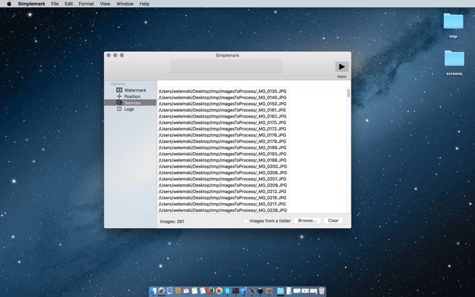Select Position in the sidebar

coord(132,96)
